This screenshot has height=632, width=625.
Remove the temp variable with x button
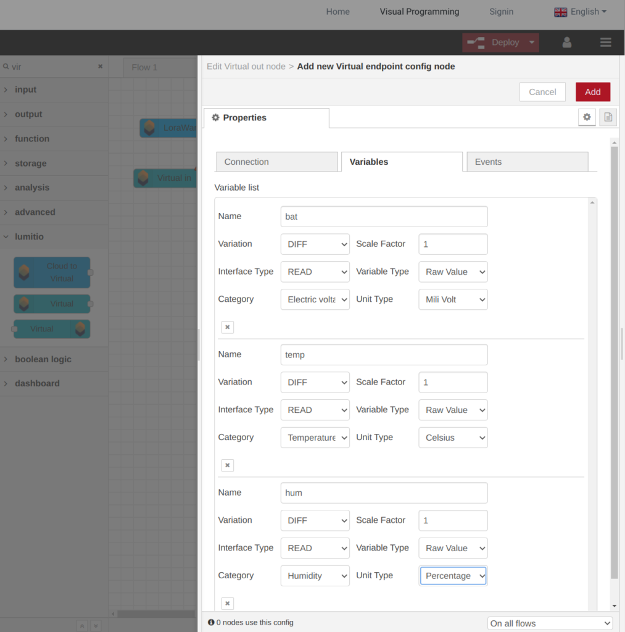pyautogui.click(x=228, y=465)
